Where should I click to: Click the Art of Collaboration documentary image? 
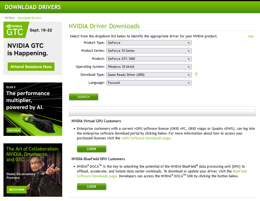coord(33,170)
